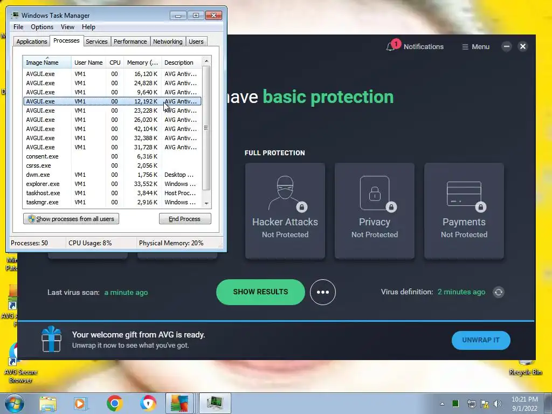The image size is (552, 414).
Task: Open the AVG hamburger Menu
Action: click(x=475, y=46)
